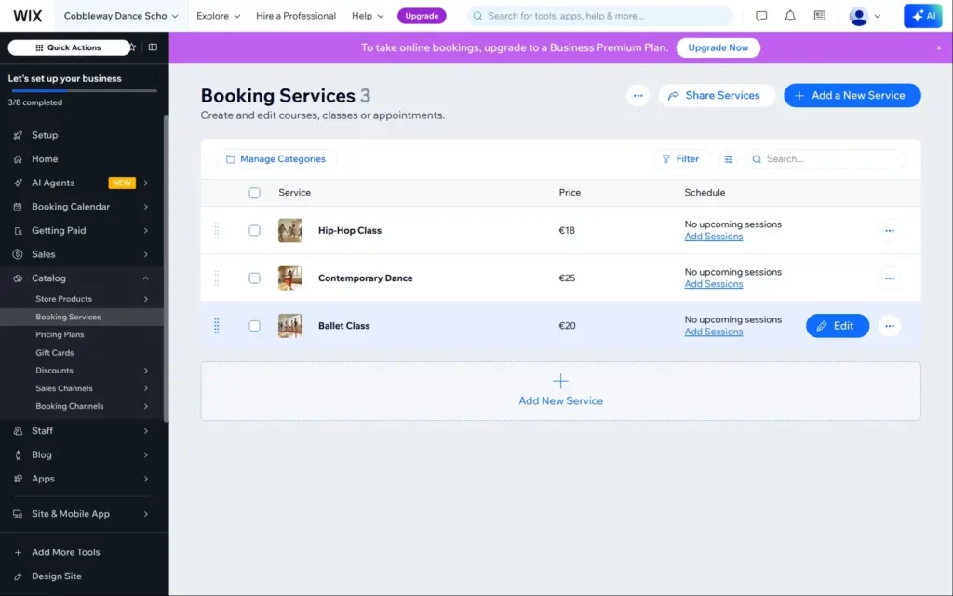Click the top search for tools and apps field
953x596 pixels.
click(599, 16)
